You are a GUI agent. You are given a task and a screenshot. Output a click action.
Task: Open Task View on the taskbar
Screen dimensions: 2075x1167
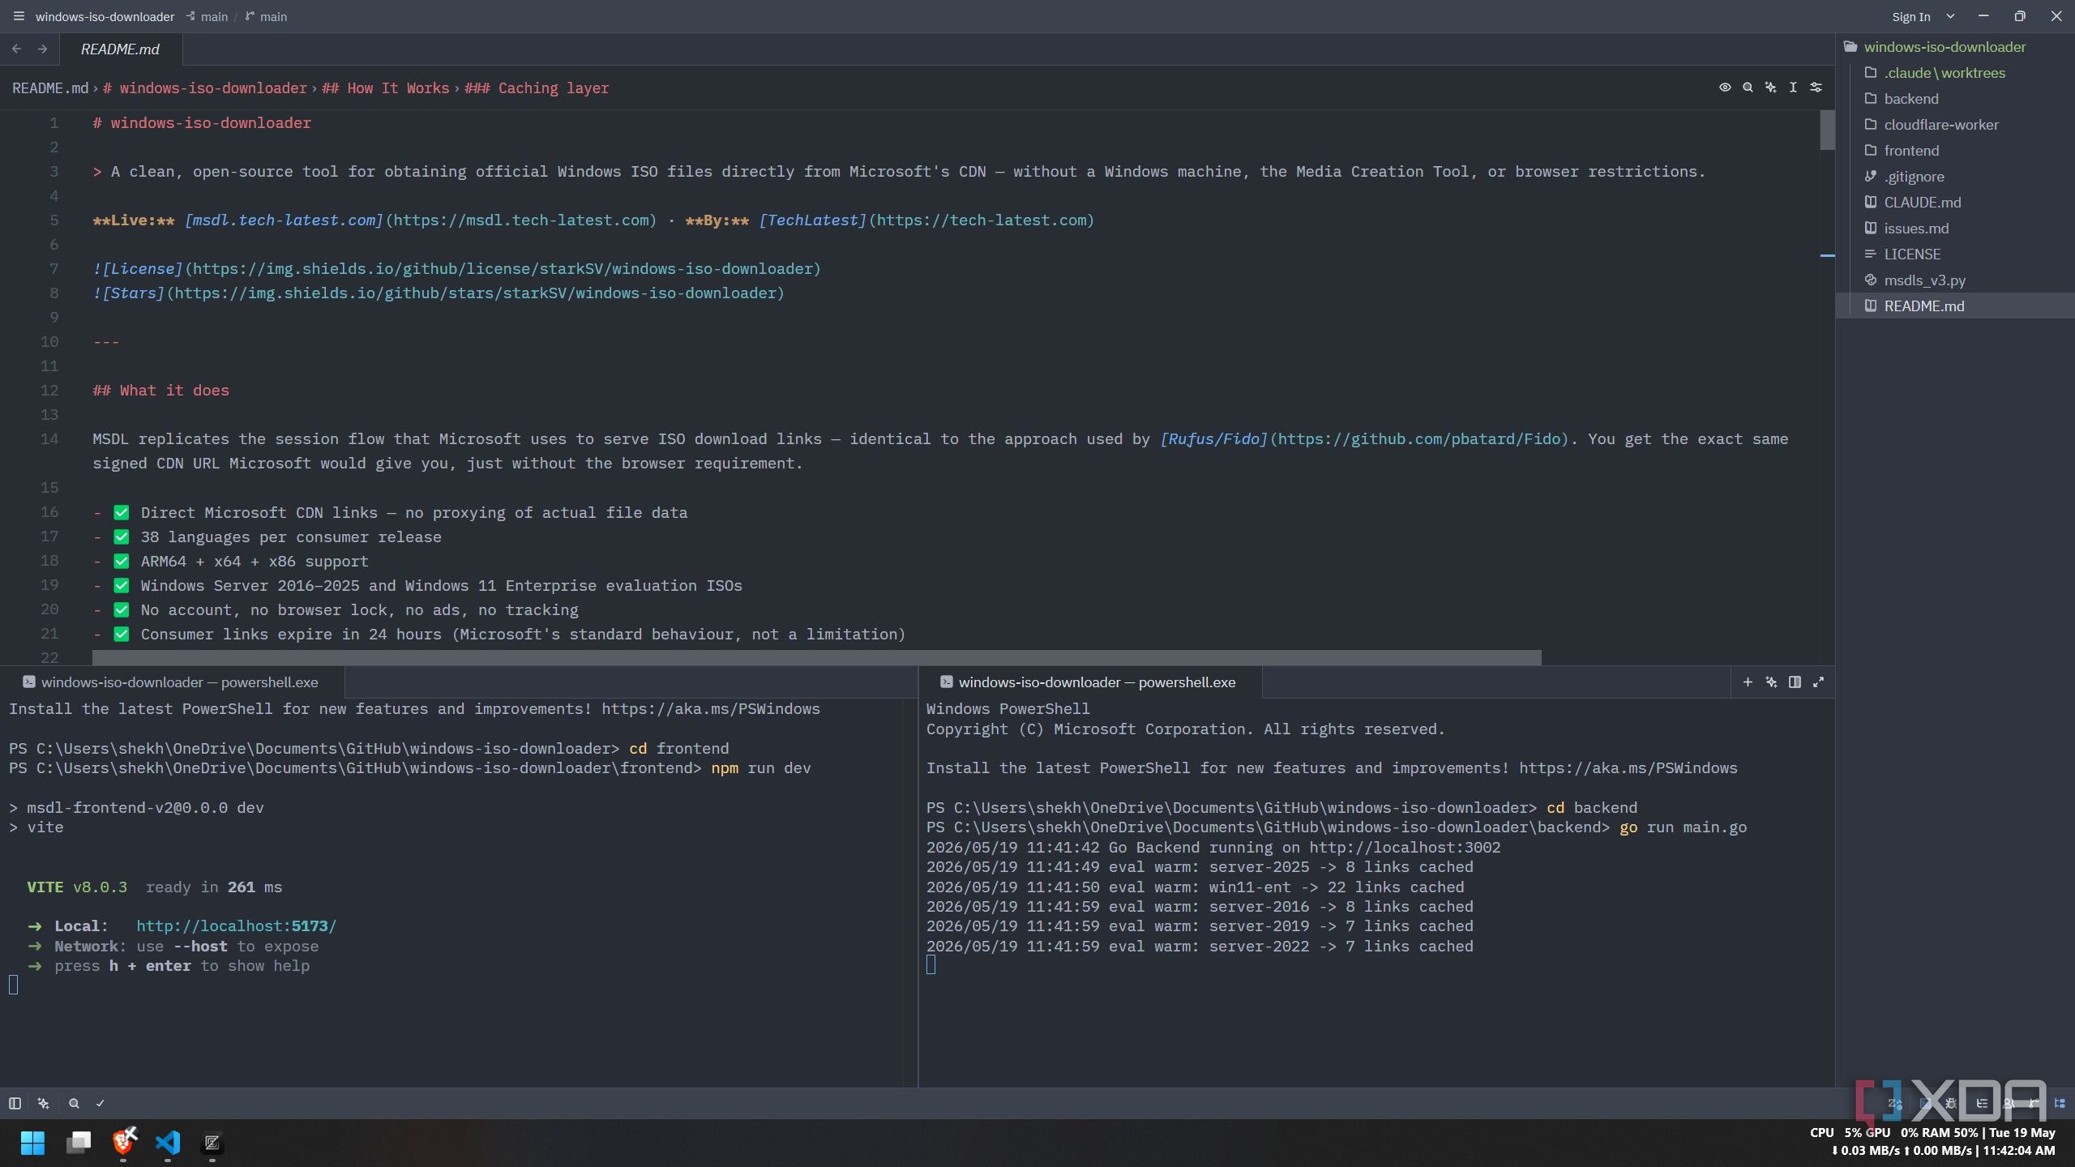(x=79, y=1143)
